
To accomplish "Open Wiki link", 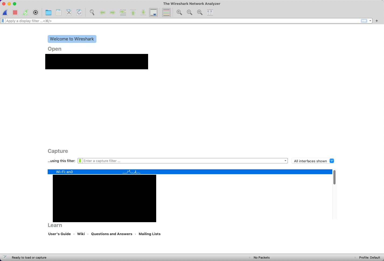I will [x=81, y=234].
